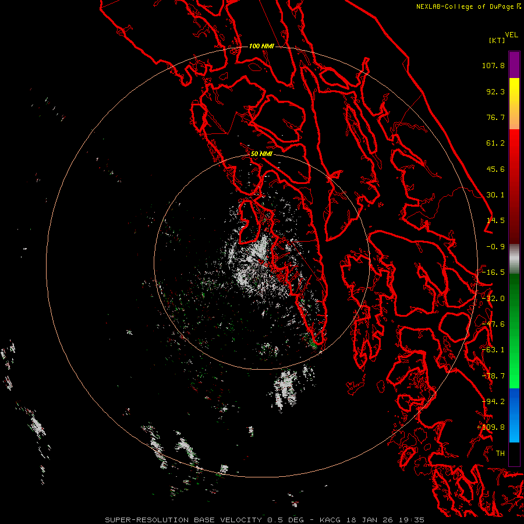
Task: Click the VEL legend title
Action: coord(511,35)
